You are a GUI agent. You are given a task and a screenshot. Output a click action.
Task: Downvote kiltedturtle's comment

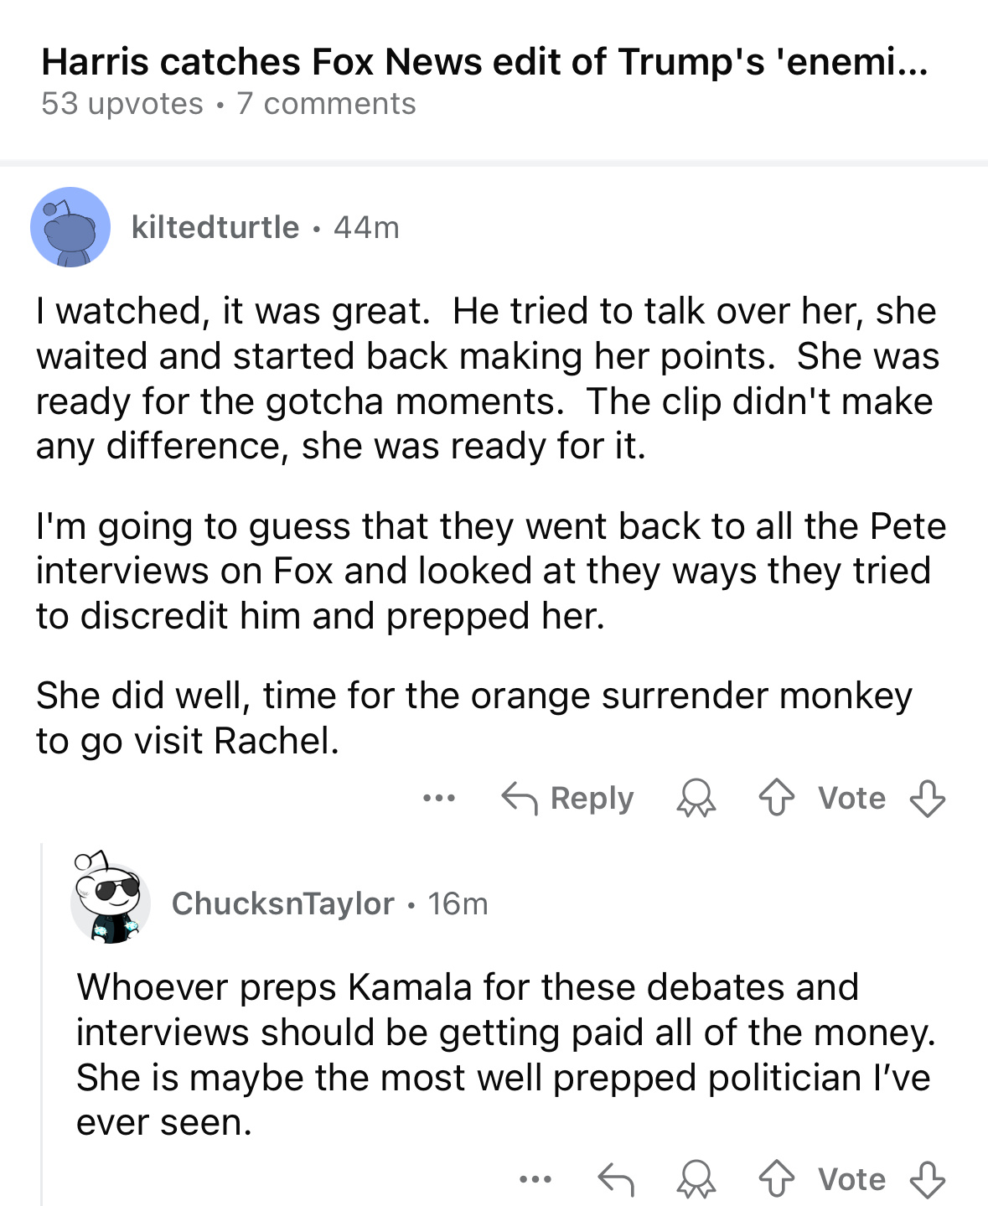tap(927, 798)
